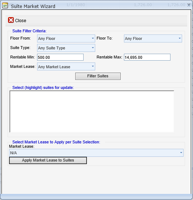This screenshot has width=193, height=200.
Task: Click the Suite Market Wizard title icon
Action: pyautogui.click(x=5, y=5)
